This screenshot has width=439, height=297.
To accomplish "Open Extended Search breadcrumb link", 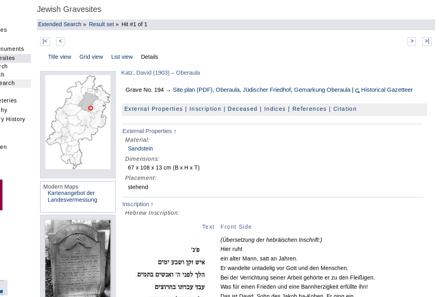I will coord(60,24).
